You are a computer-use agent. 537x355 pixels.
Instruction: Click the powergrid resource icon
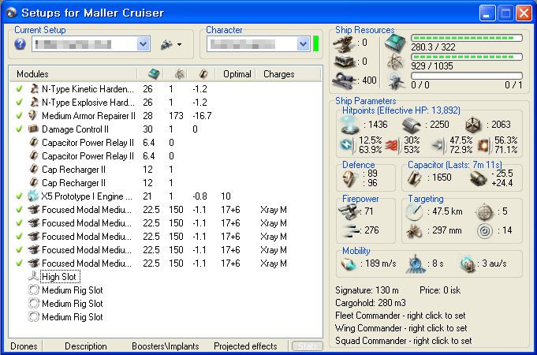click(x=396, y=62)
